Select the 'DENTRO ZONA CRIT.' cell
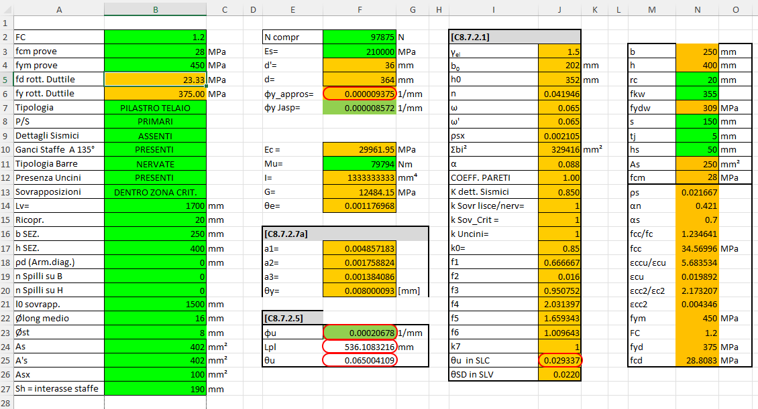The width and height of the screenshot is (758, 409). pyautogui.click(x=155, y=192)
